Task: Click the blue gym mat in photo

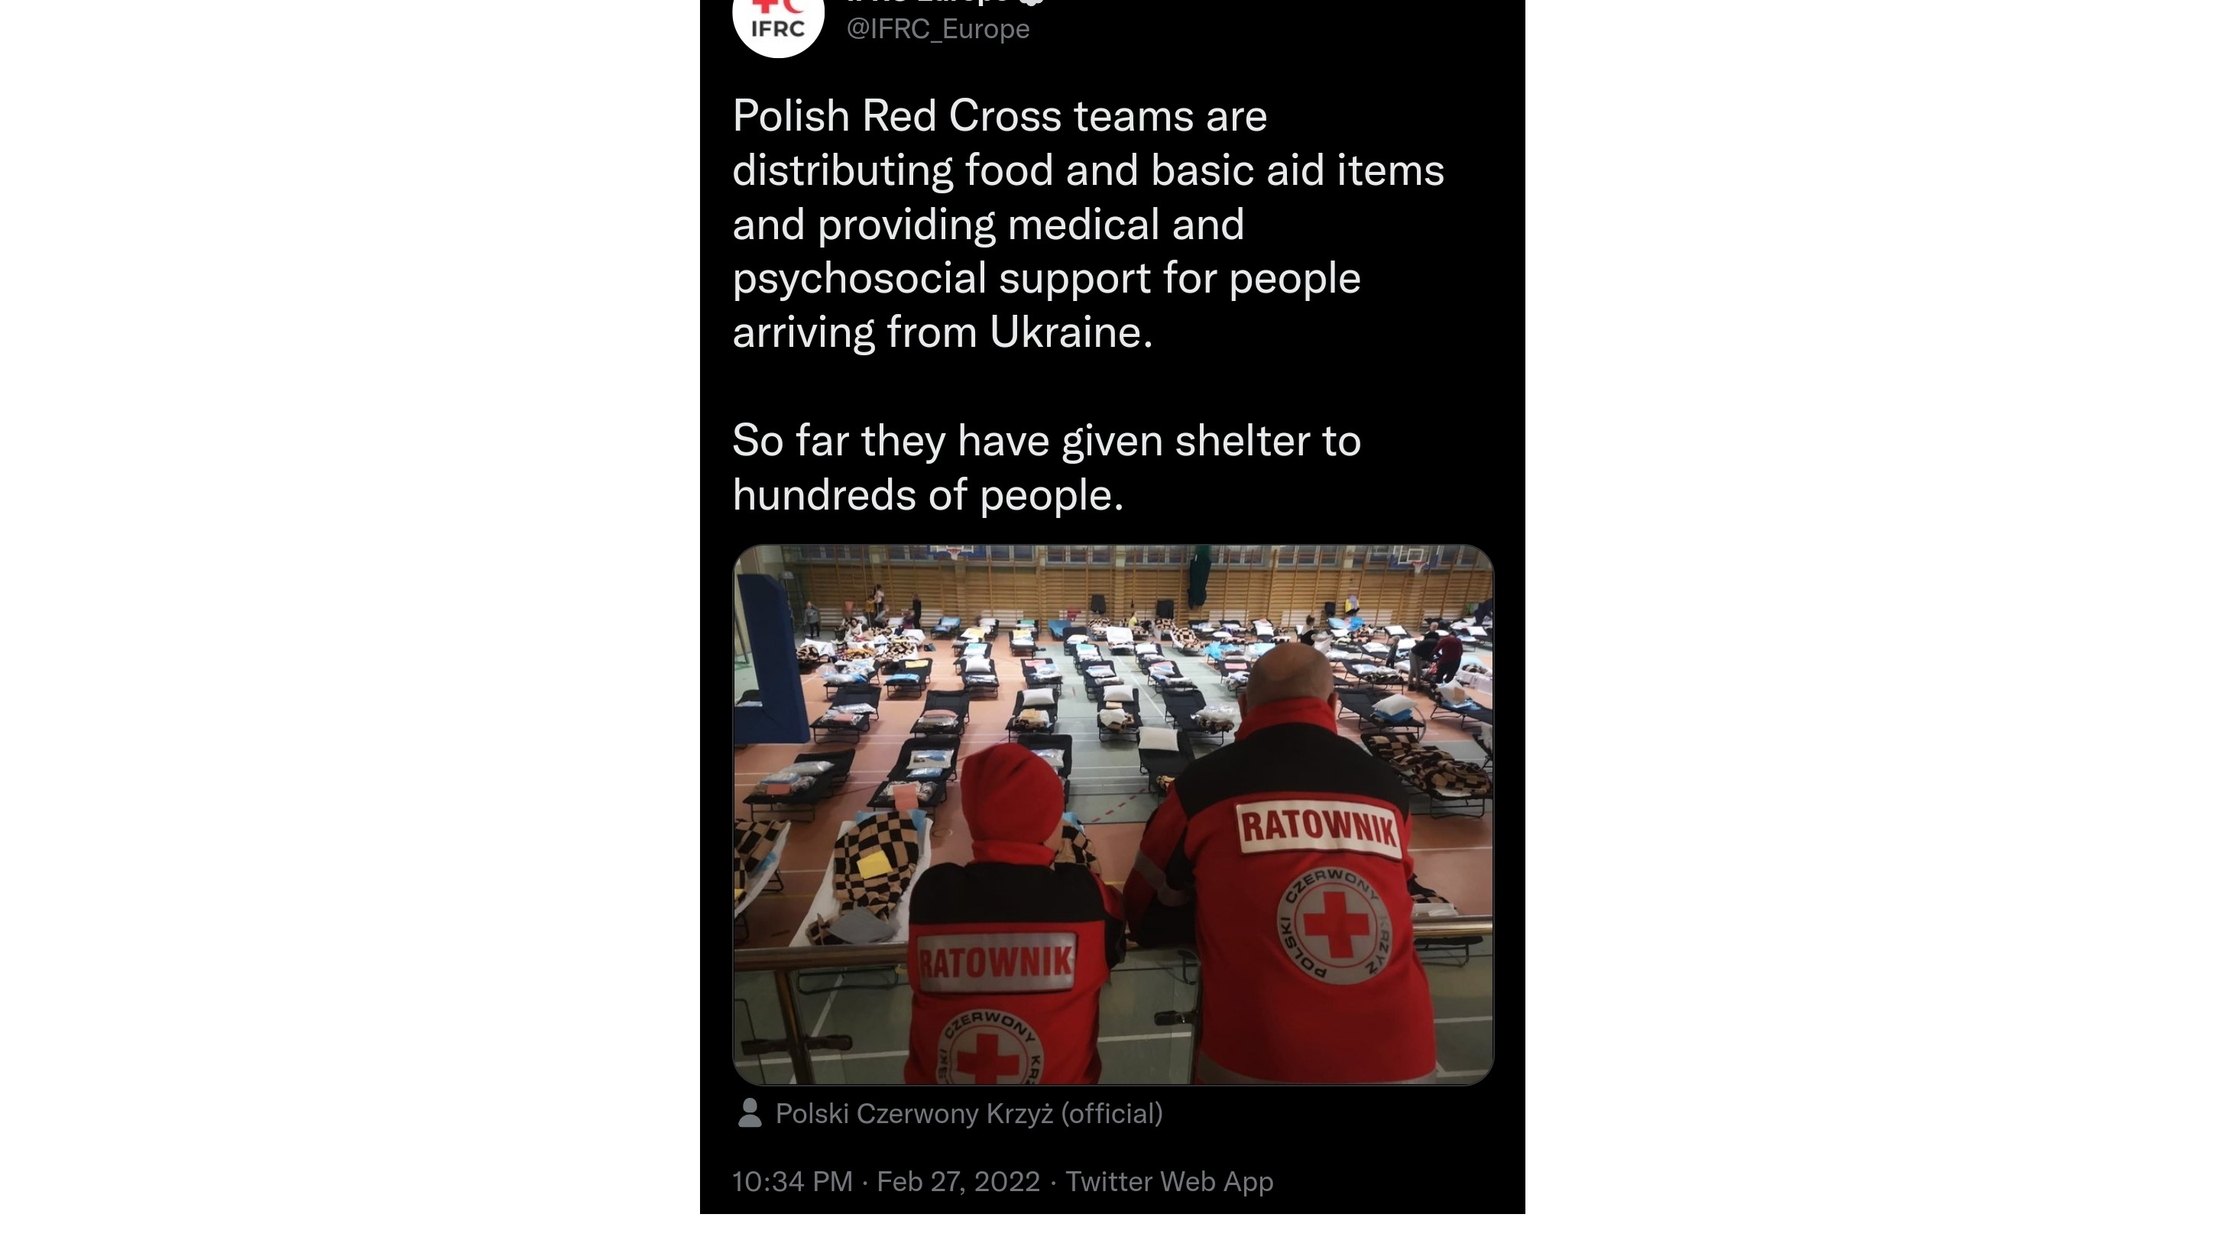Action: pyautogui.click(x=769, y=658)
